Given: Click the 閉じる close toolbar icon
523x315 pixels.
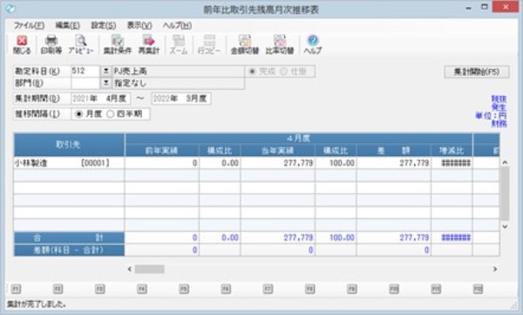Looking at the screenshot, I should tap(22, 45).
